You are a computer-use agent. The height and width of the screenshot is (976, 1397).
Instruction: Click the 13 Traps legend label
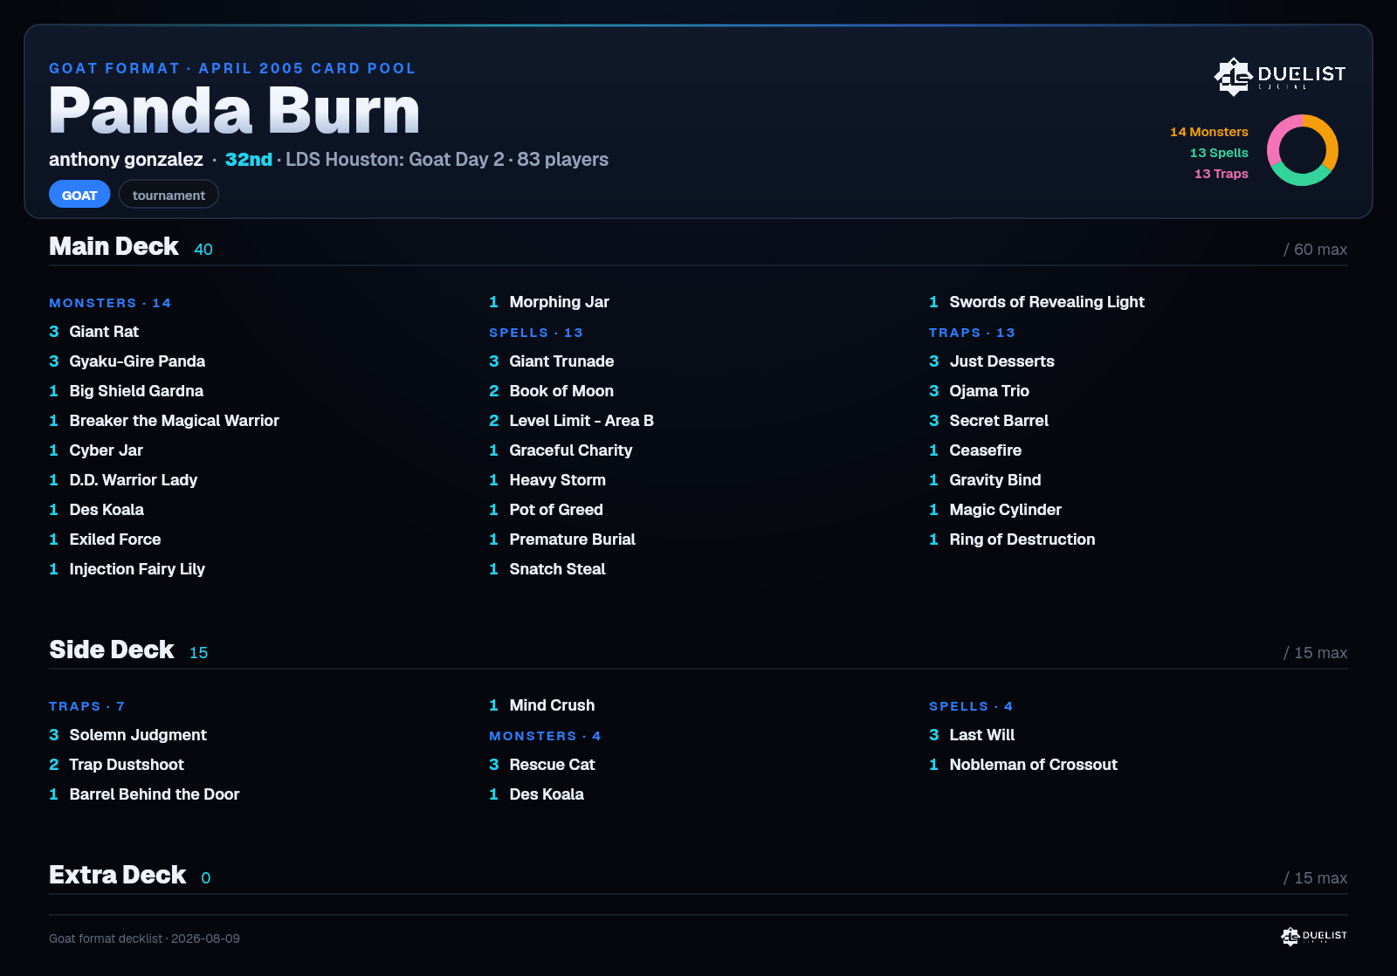(x=1222, y=174)
